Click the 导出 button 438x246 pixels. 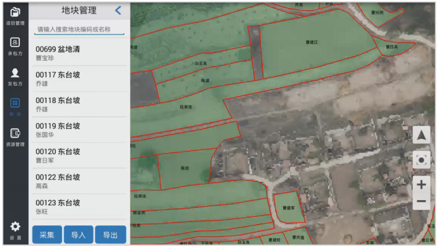(110, 235)
